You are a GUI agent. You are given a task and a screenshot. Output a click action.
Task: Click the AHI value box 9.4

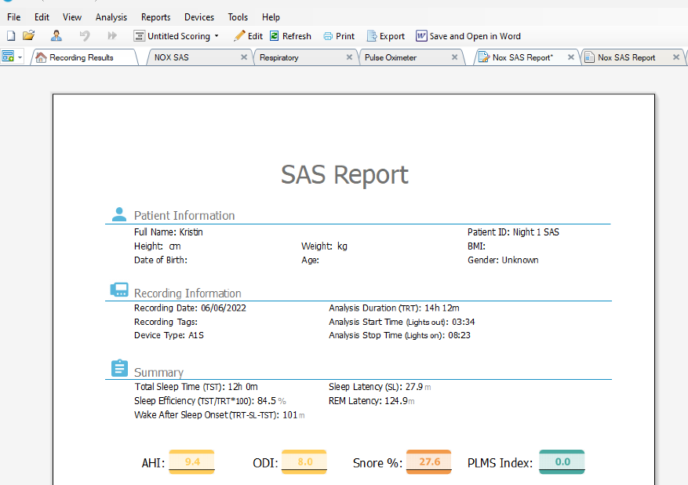tap(192, 462)
